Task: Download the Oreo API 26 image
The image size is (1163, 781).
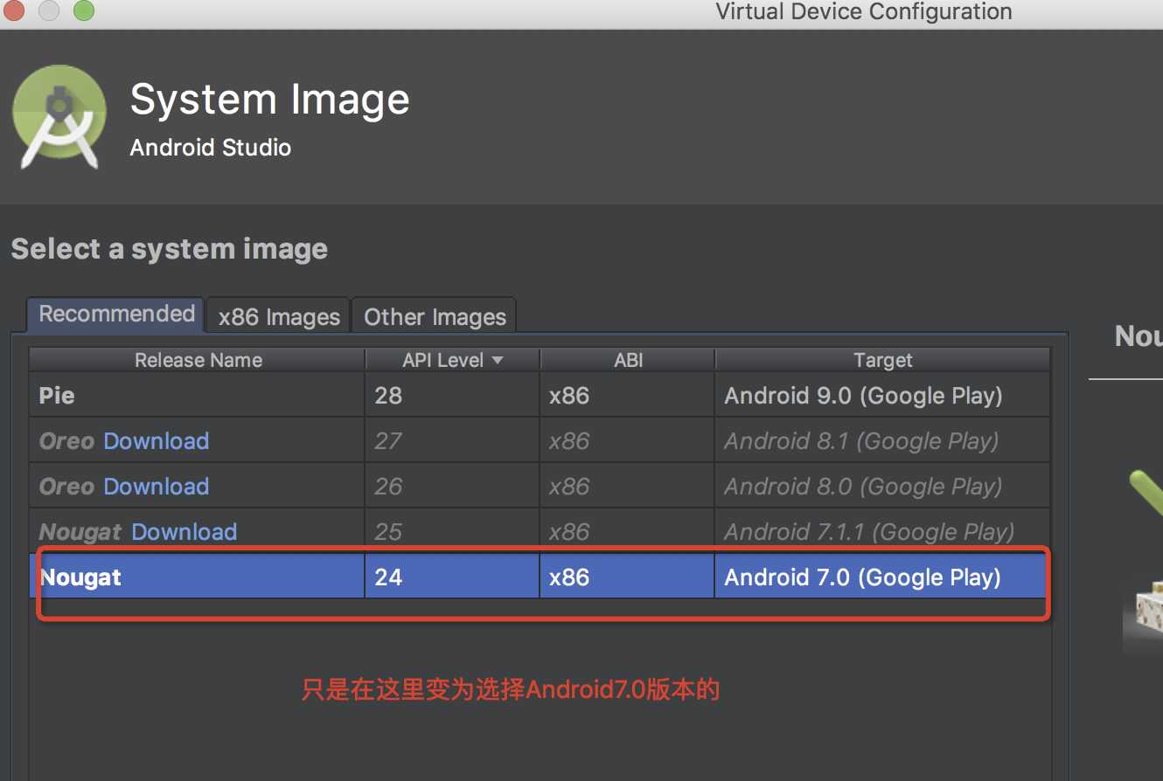Action: (157, 487)
